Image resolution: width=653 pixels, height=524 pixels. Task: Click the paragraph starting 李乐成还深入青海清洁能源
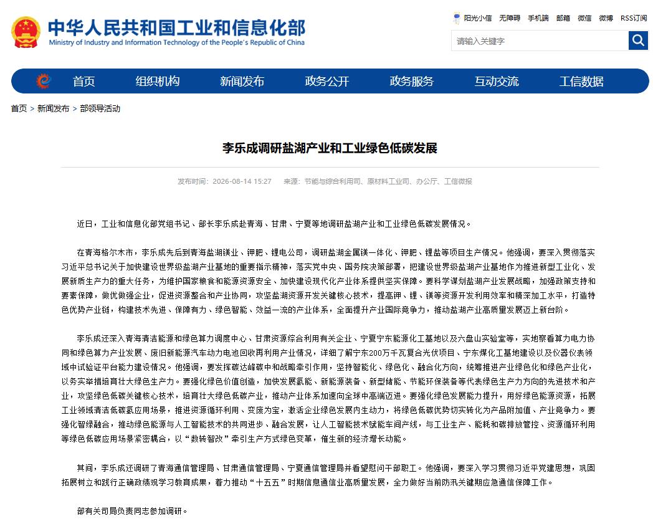click(328, 389)
